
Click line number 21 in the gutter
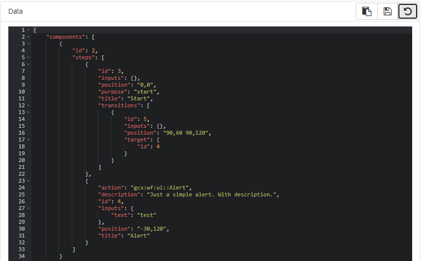click(22, 167)
